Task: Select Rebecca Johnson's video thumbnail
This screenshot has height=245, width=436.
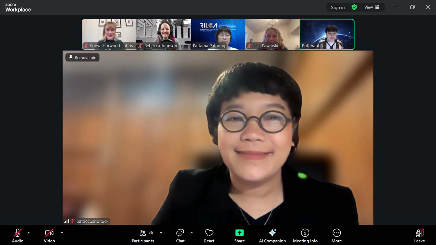Action: tap(163, 34)
